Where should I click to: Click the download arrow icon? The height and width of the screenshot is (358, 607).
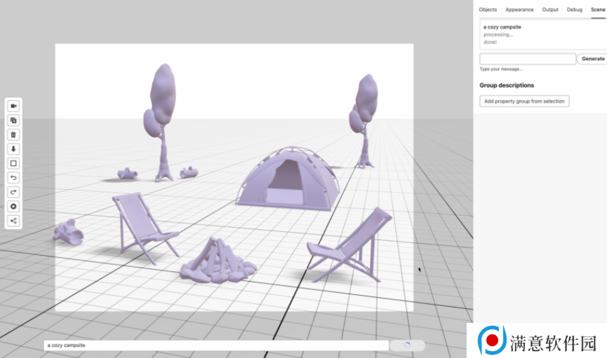(x=13, y=149)
